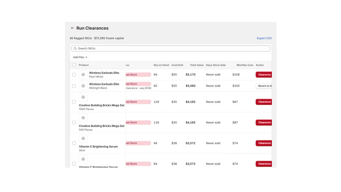Check the Building Bricks 1000 Pieces row
The image size is (341, 192).
click(74, 102)
